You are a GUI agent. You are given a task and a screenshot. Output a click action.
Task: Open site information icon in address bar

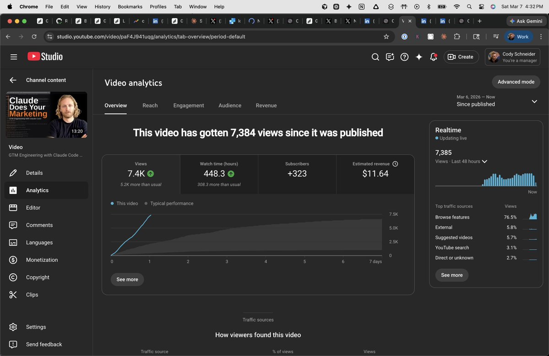50,37
